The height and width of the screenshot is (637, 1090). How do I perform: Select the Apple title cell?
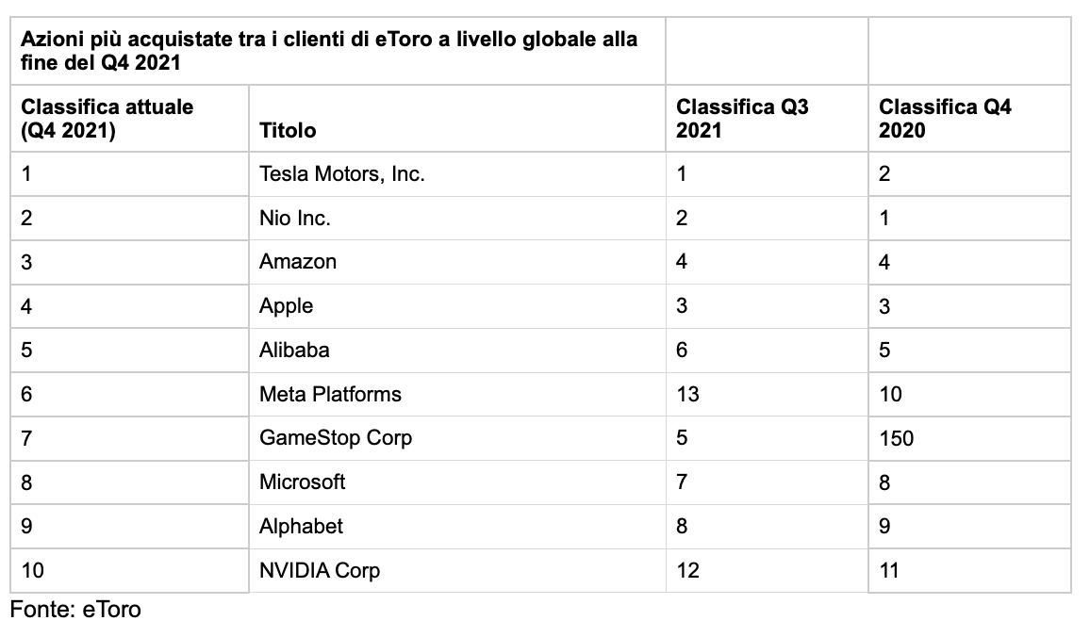pyautogui.click(x=287, y=306)
